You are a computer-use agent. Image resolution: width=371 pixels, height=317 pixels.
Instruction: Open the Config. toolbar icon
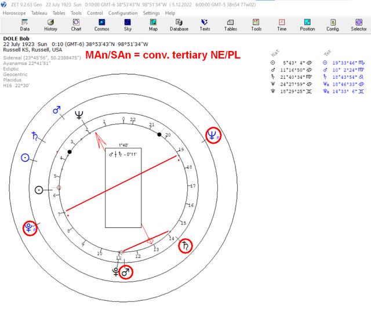(333, 25)
